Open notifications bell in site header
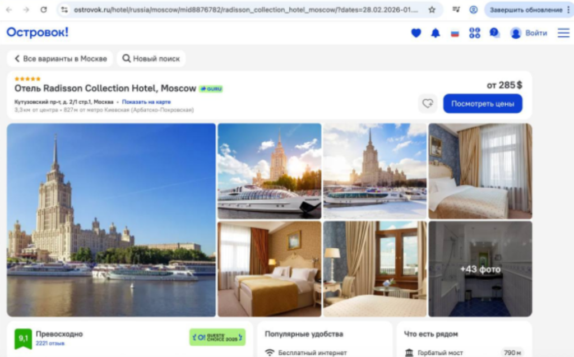Image resolution: width=574 pixels, height=357 pixels. click(436, 33)
